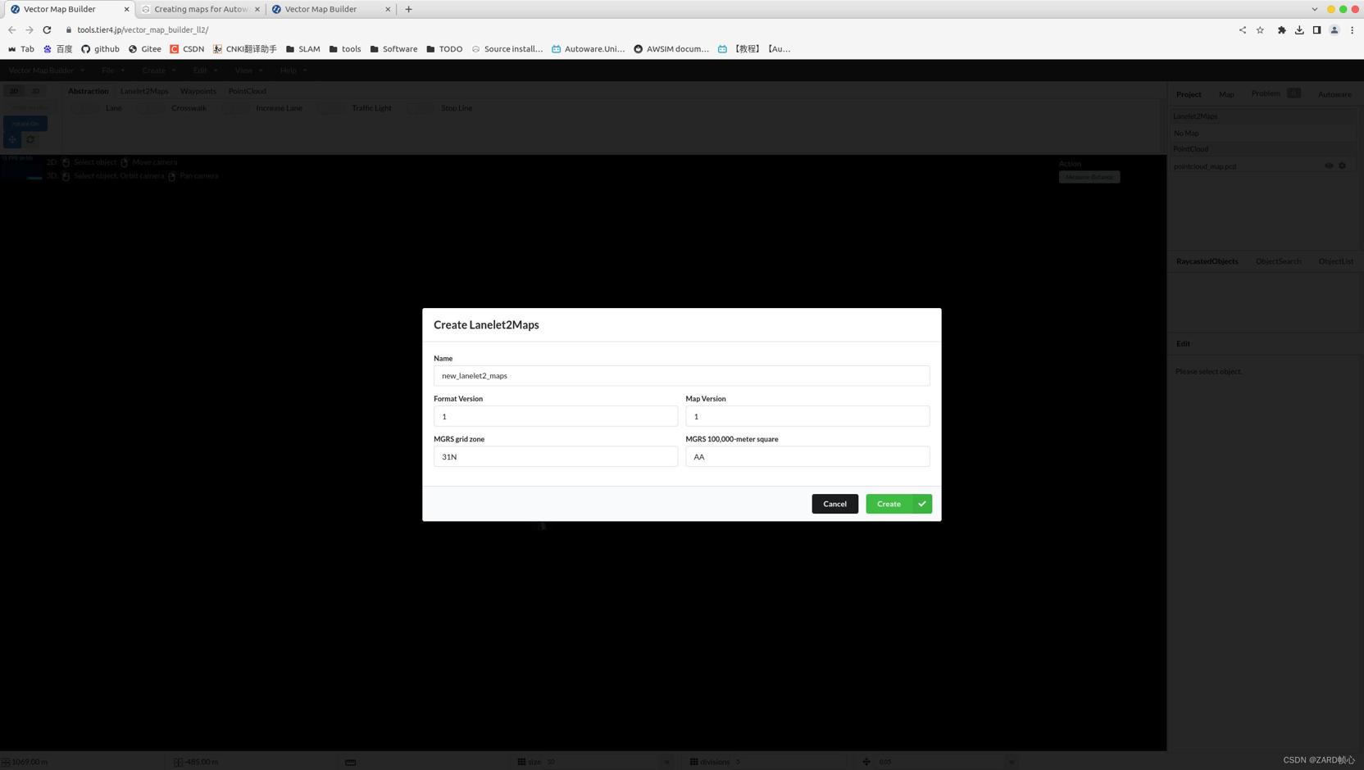
Task: Switch to the Creating maps for Autoware tab
Action: click(x=200, y=9)
